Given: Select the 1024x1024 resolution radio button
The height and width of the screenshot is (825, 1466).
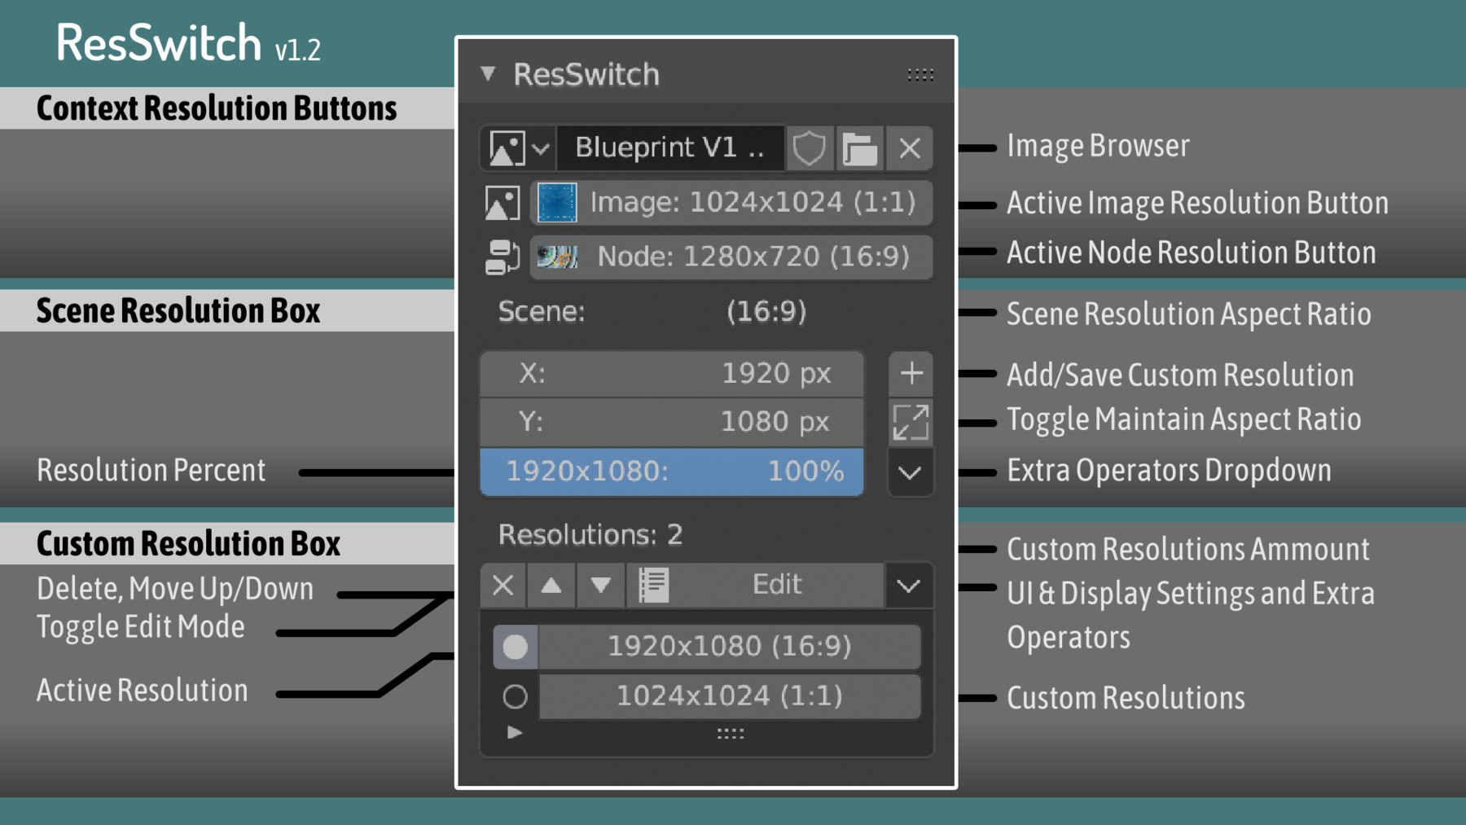Looking at the screenshot, I should click(x=514, y=696).
